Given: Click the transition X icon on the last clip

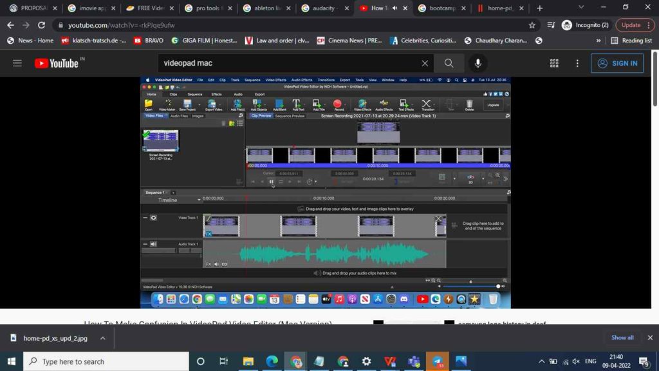Looking at the screenshot, I should pos(439,218).
